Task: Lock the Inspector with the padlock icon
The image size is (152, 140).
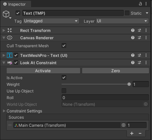Action: 140,4
